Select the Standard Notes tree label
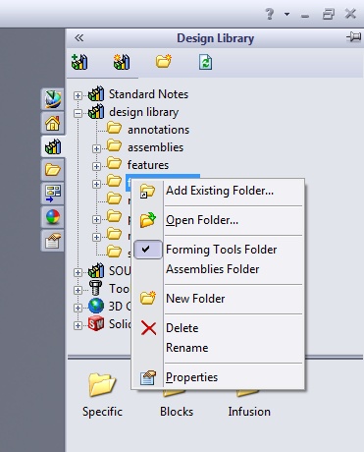 [x=148, y=94]
